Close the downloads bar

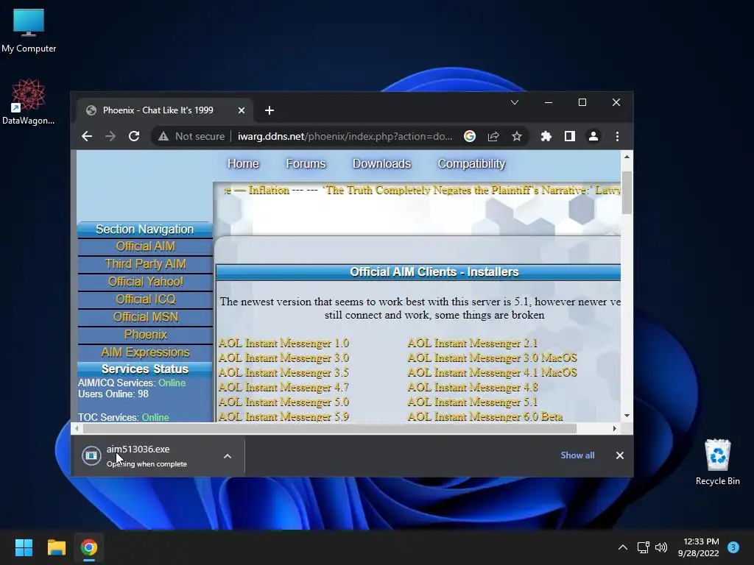[x=620, y=455]
